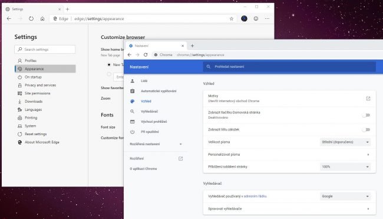Open Rozšíření external link icon

[180, 159]
